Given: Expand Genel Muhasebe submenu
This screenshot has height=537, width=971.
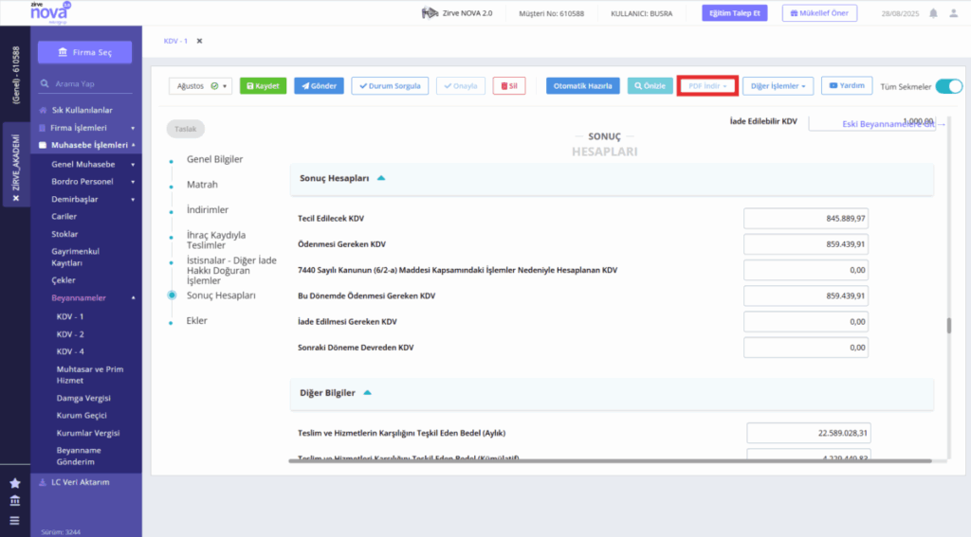Looking at the screenshot, I should pyautogui.click(x=133, y=165).
